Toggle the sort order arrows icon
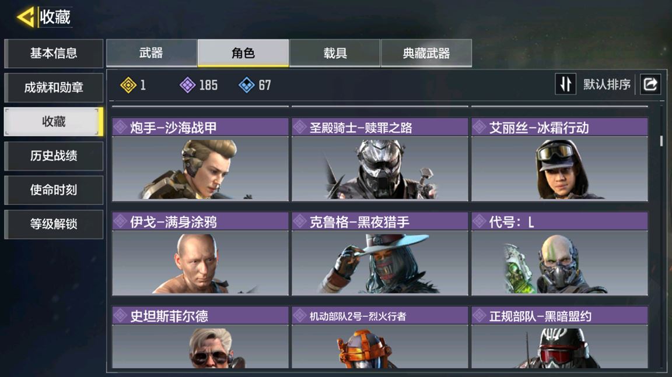Image resolution: width=672 pixels, height=377 pixels. tap(565, 84)
